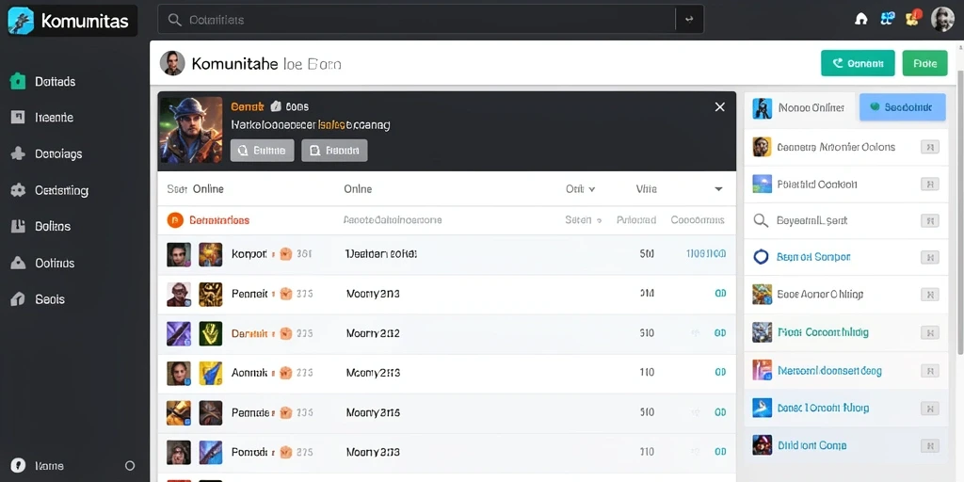Open the dropdown arrow beside search bar
Viewport: 964px width, 482px height.
tap(690, 20)
